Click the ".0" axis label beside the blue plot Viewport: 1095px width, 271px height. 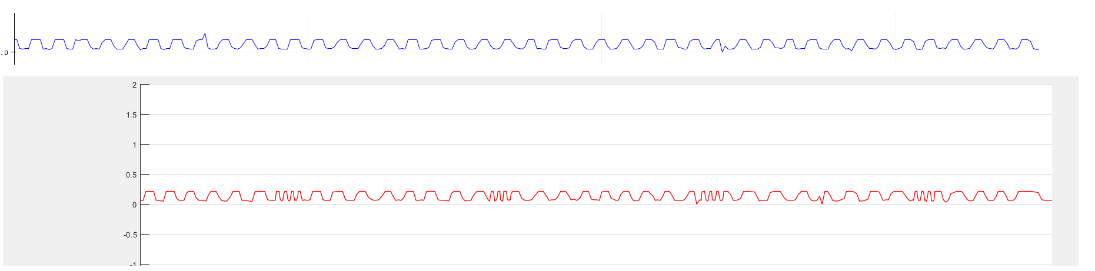pos(5,52)
